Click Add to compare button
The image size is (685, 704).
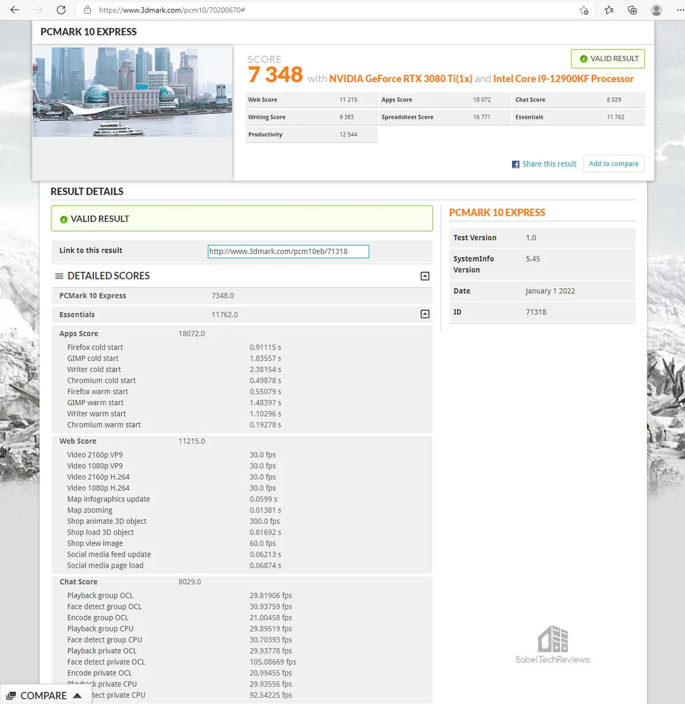point(614,164)
